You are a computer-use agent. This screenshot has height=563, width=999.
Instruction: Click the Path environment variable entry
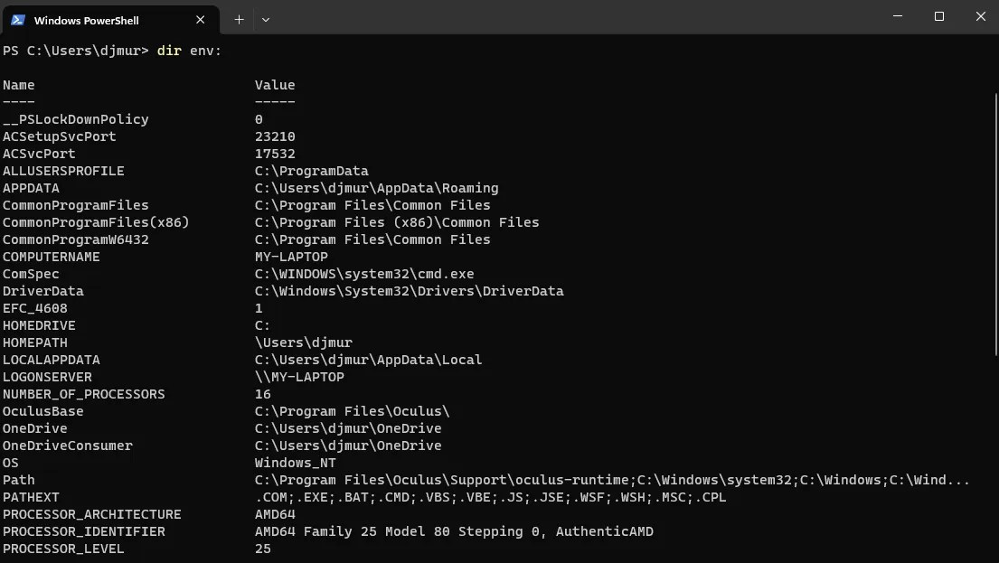click(19, 480)
